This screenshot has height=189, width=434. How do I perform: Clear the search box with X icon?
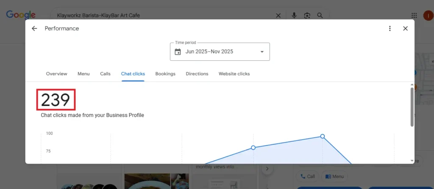click(x=278, y=16)
